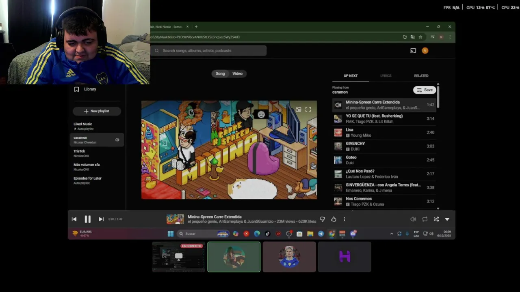Play SINVERGÜENZA con Angela Torres from queue

(384, 187)
